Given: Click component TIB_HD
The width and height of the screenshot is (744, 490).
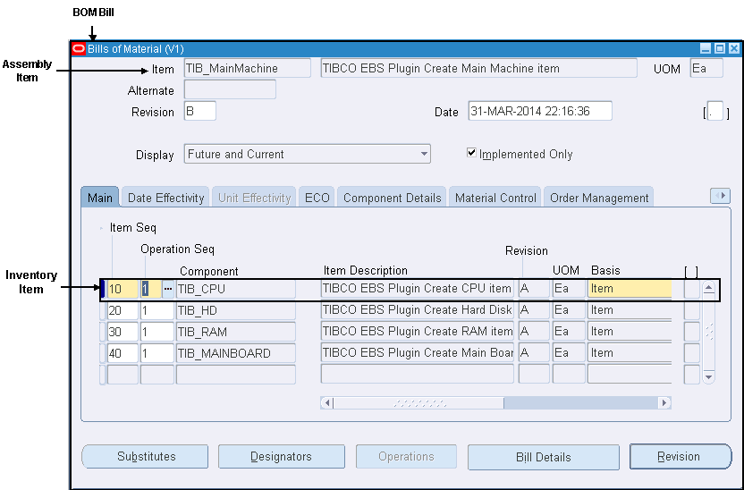Looking at the screenshot, I should point(235,310).
